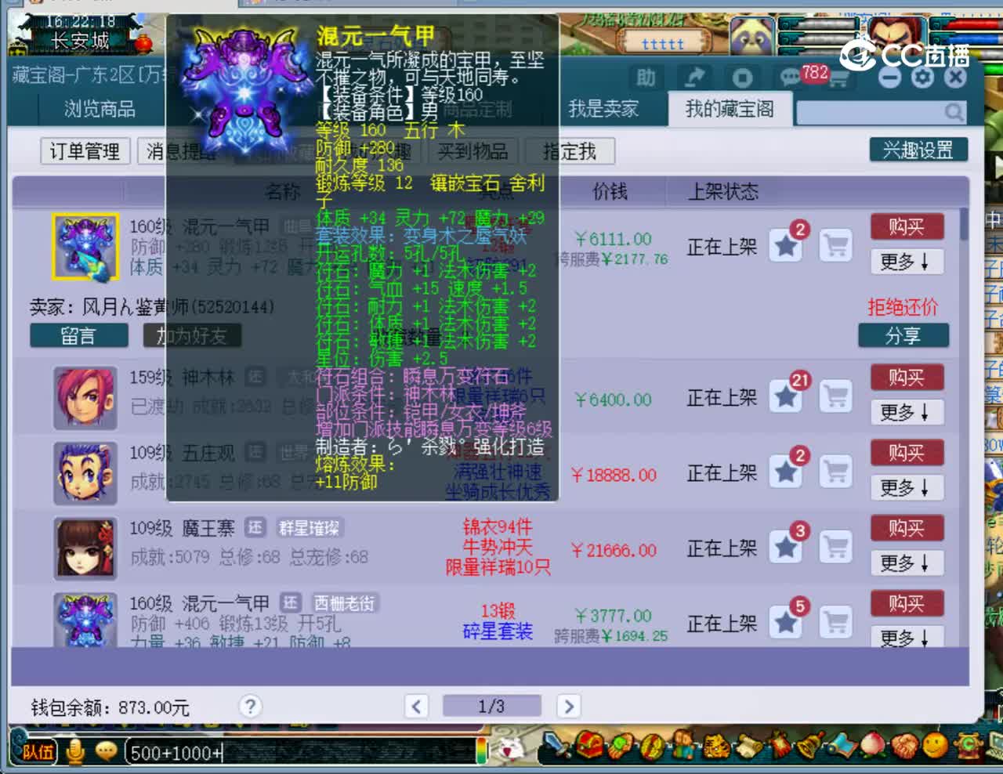Click the chat input containing 500+1000+
This screenshot has width=1003, height=774.
pyautogui.click(x=300, y=753)
